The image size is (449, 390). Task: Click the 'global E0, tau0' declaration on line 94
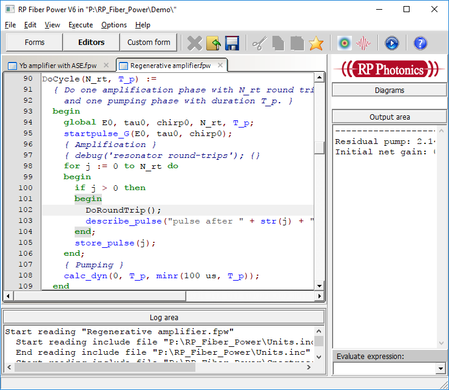coord(158,123)
